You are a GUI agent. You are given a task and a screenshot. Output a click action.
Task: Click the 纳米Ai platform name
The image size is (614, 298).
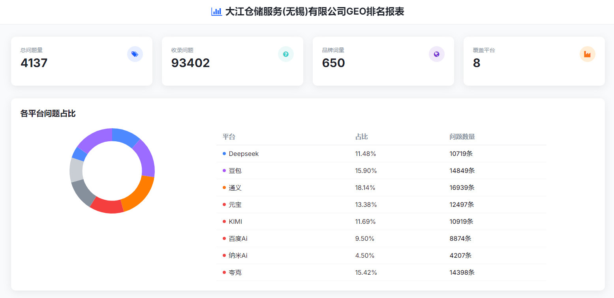pyautogui.click(x=238, y=255)
